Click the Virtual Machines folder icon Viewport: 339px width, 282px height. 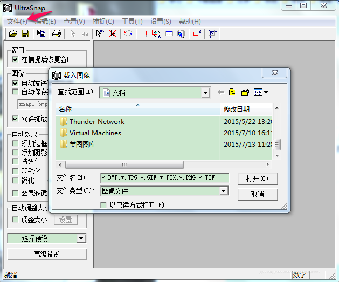[x=64, y=133]
